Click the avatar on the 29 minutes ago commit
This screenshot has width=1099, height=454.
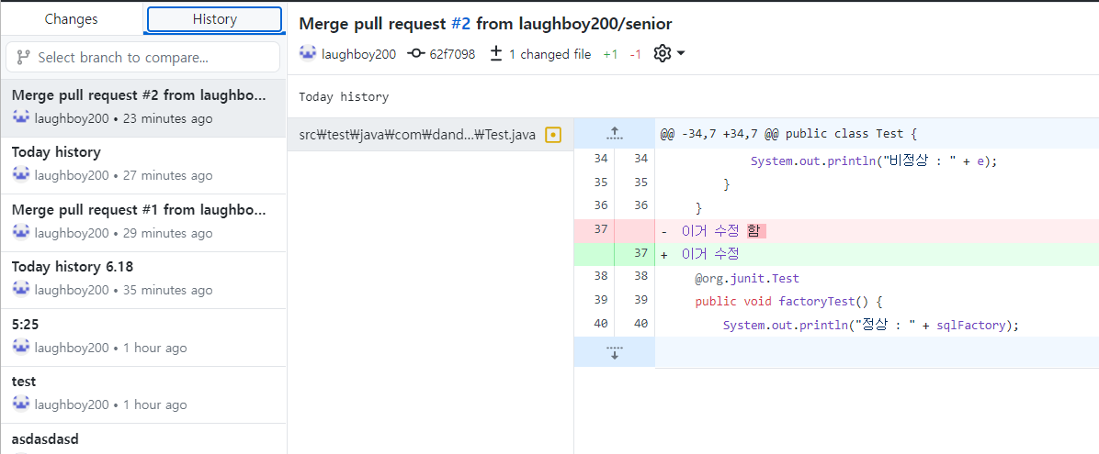(21, 232)
